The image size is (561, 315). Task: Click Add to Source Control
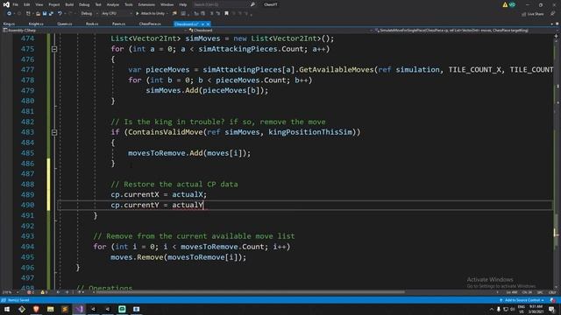pos(522,300)
